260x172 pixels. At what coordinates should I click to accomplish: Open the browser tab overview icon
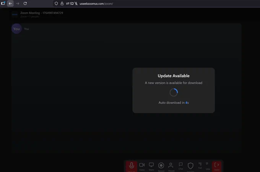tap(3, 3)
